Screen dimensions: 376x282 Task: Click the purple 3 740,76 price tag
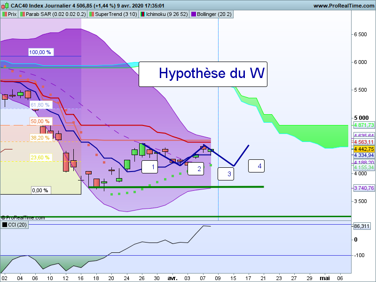tap(364, 188)
